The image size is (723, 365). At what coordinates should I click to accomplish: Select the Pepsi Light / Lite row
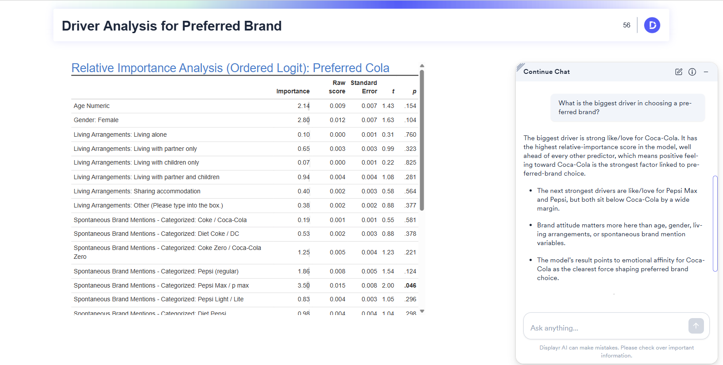click(x=245, y=300)
